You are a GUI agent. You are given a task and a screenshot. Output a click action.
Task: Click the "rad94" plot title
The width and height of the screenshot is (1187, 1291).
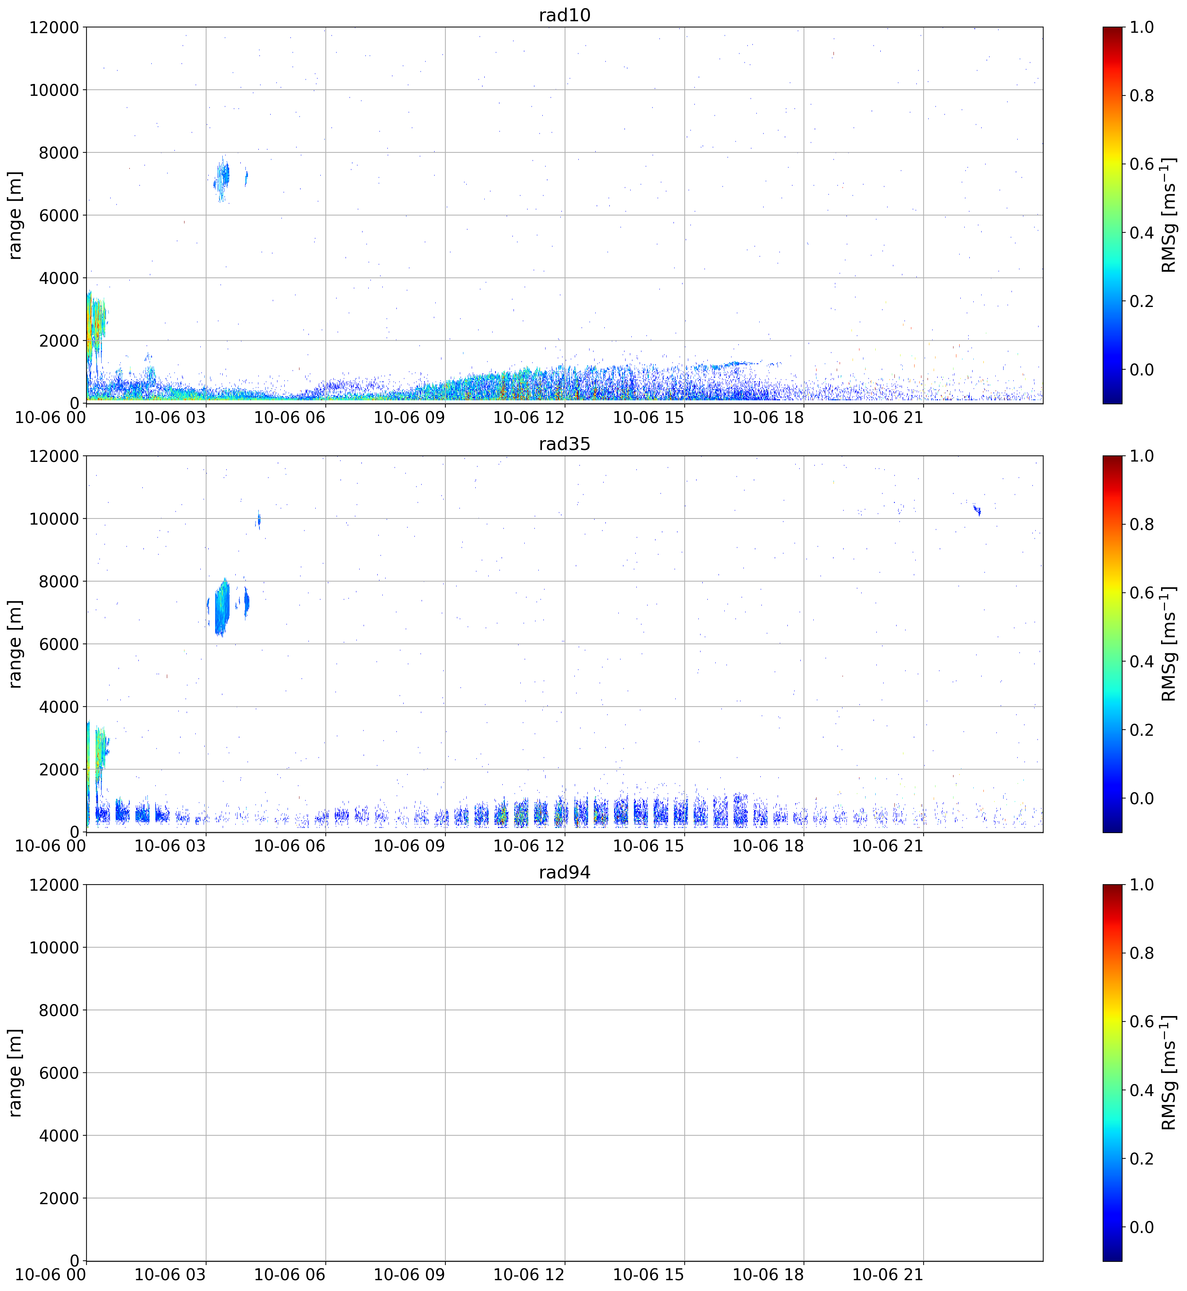(565, 872)
